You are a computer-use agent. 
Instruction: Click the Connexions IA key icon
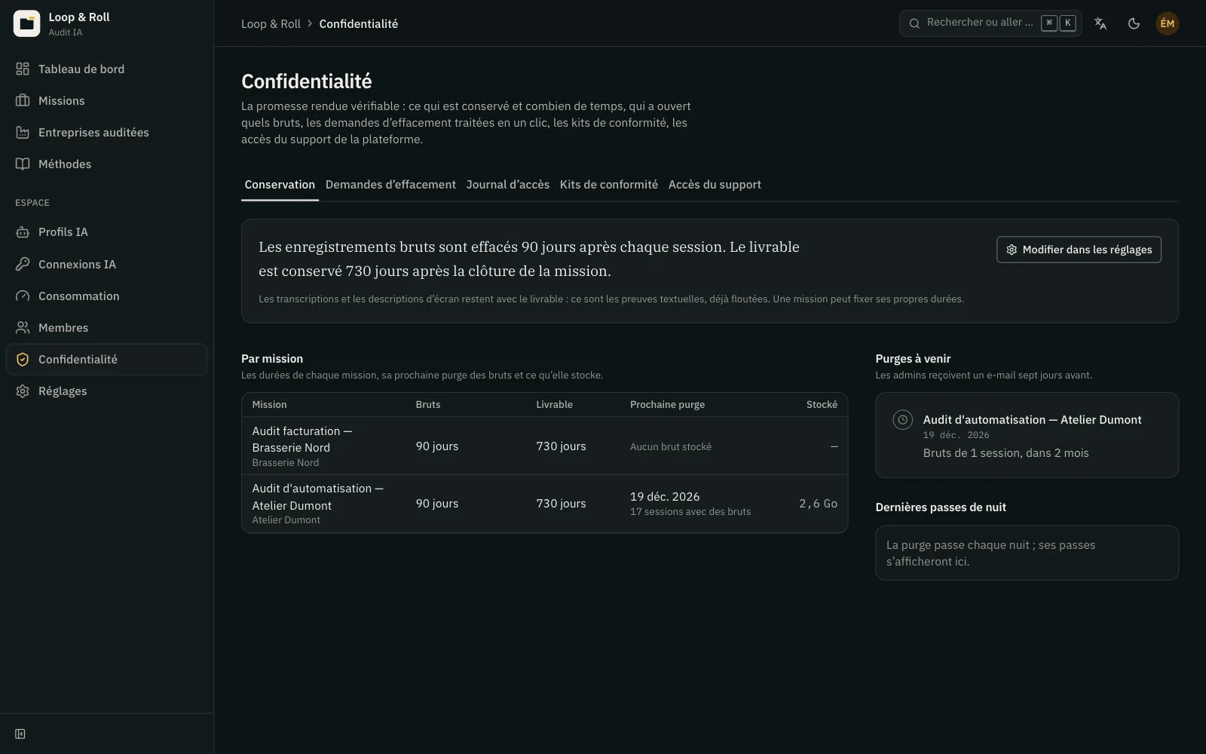23,265
